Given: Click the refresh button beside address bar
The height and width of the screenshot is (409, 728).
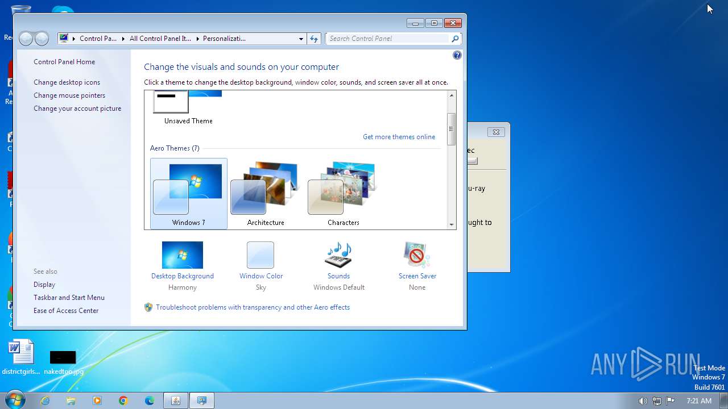Looking at the screenshot, I should 314,39.
